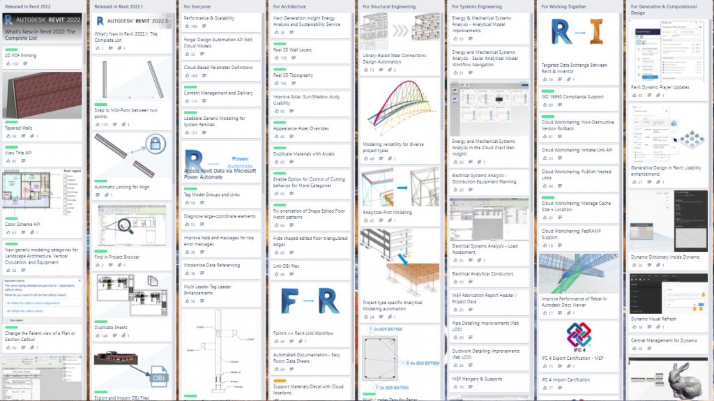
Task: Click 'Released in Revit 2022' list header
Action: pyautogui.click(x=28, y=6)
